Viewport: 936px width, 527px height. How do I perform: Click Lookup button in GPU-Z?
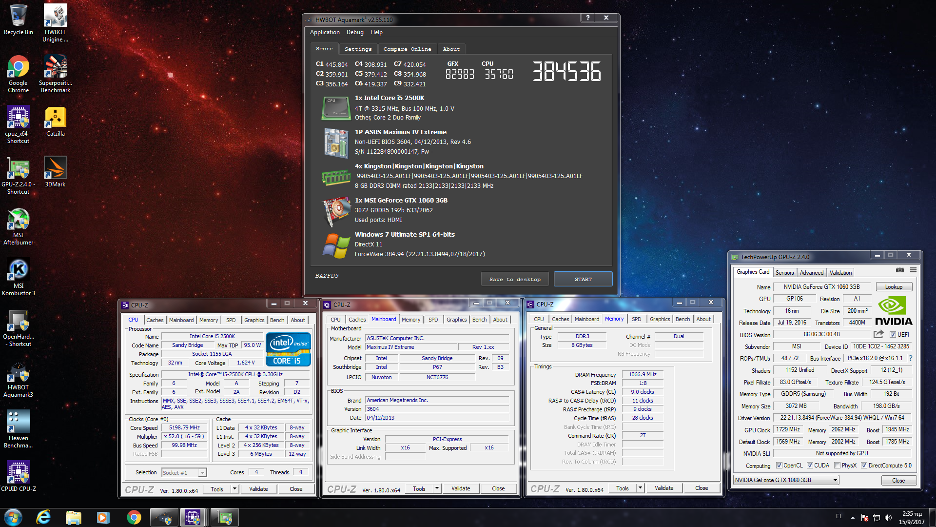(x=894, y=287)
